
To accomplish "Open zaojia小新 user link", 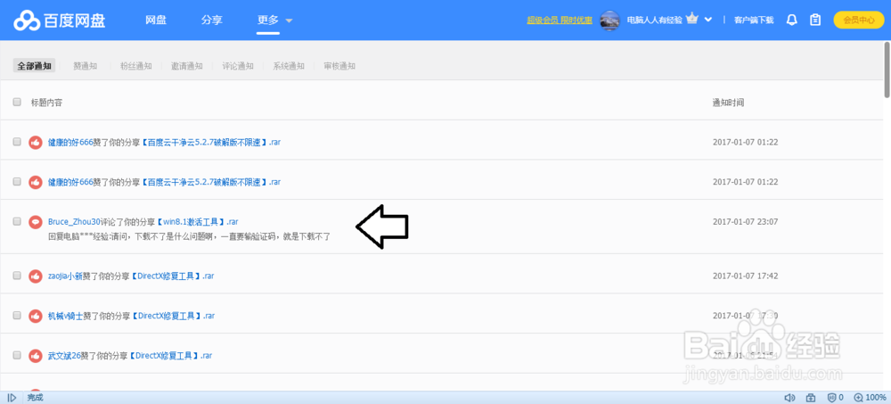I will (x=65, y=276).
